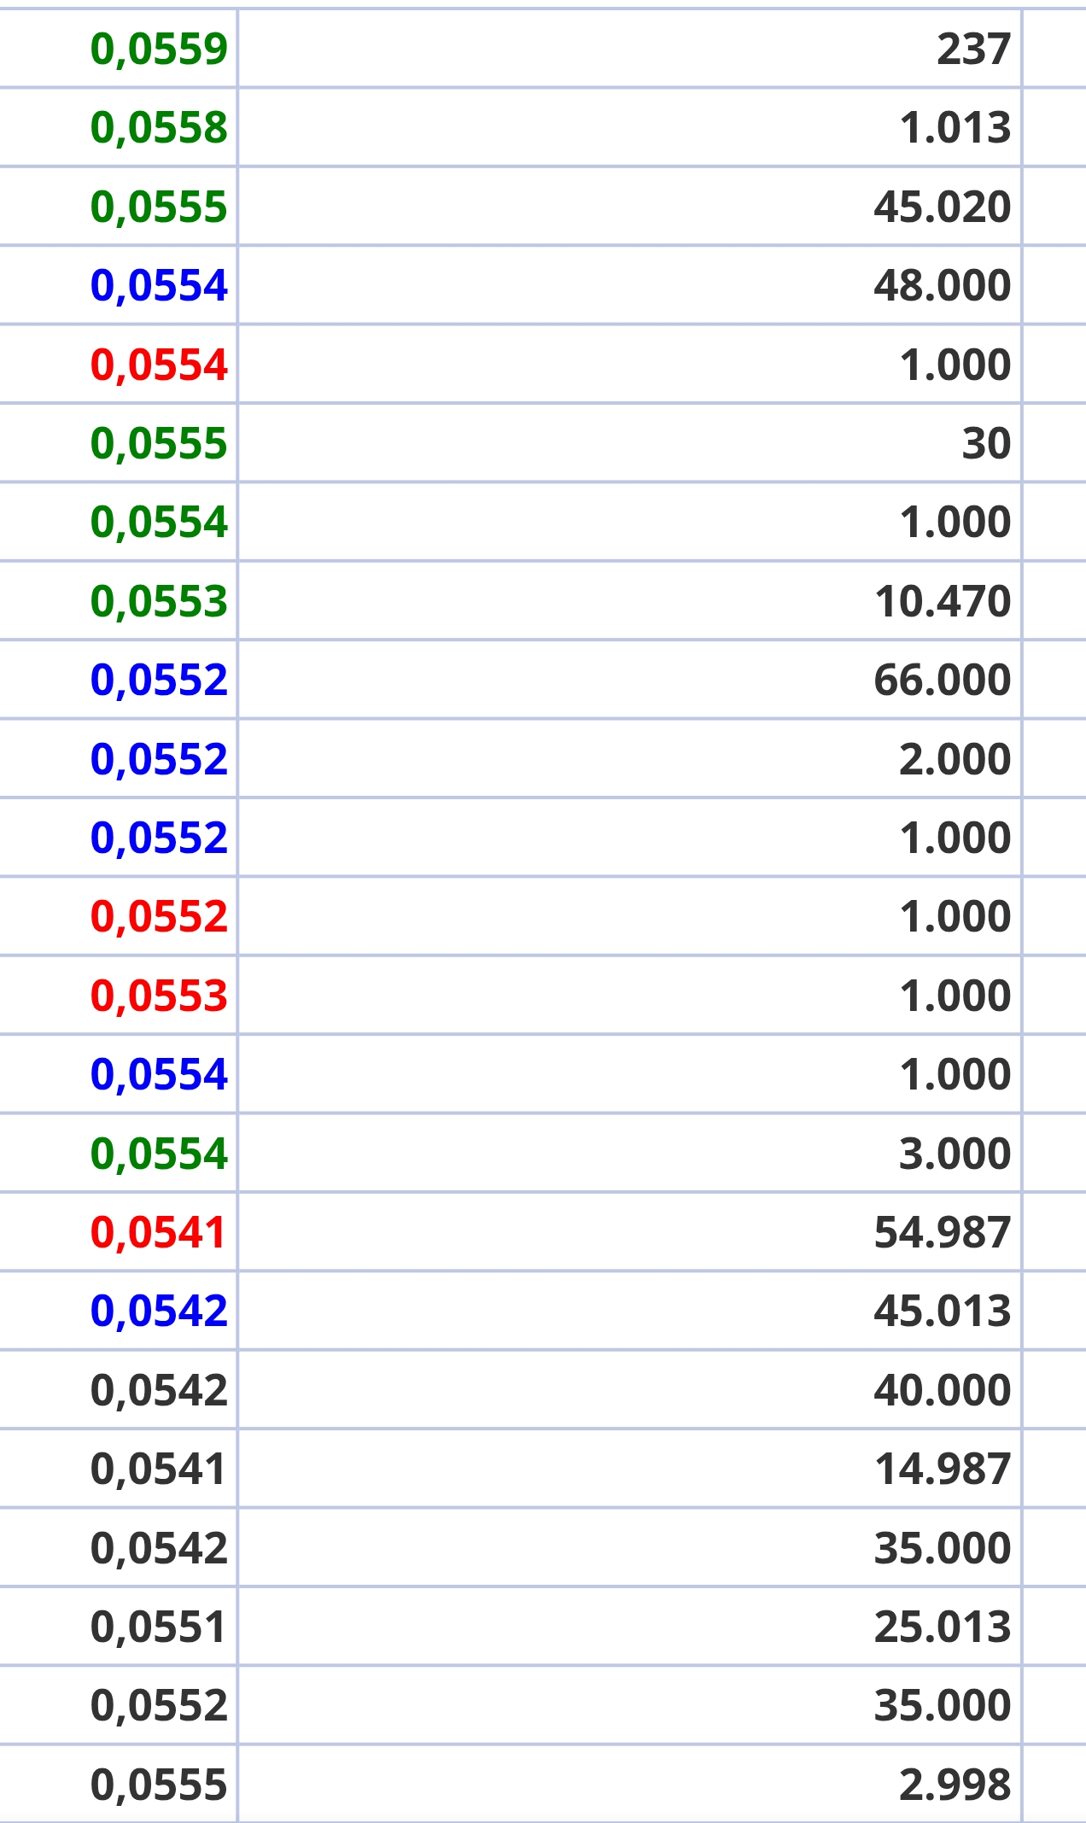Select the volume value 25.013
Screen dimensions: 1086x1823
943,1627
